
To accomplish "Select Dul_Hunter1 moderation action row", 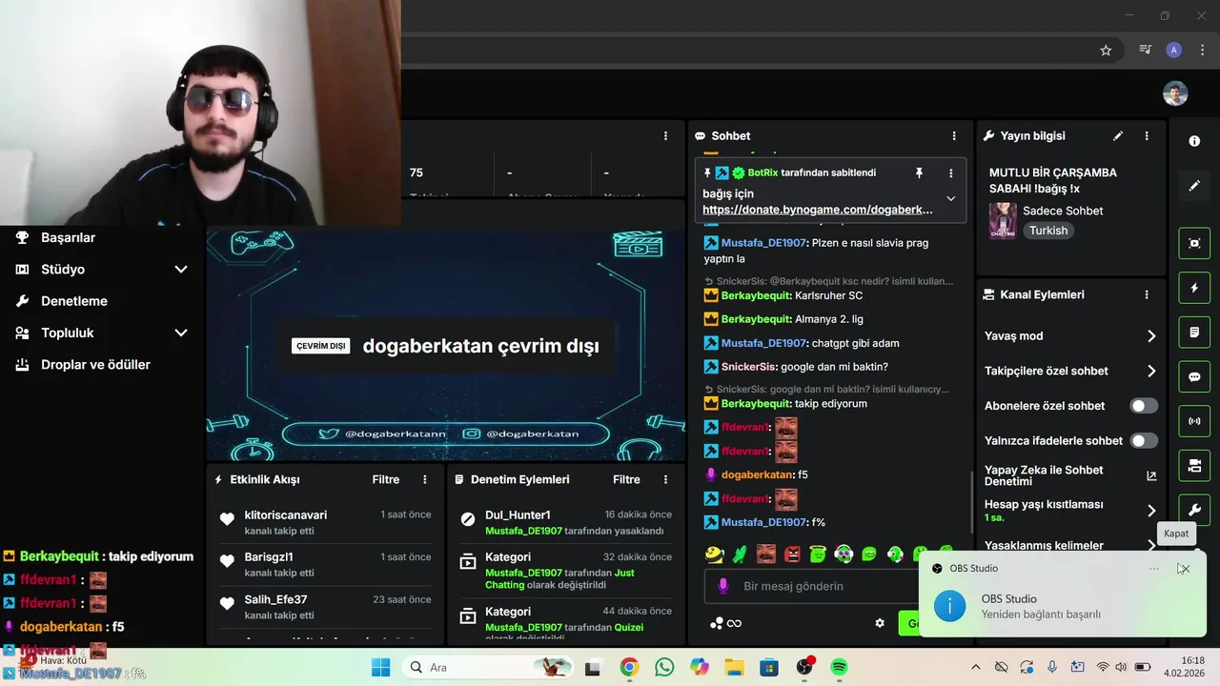I will (566, 522).
